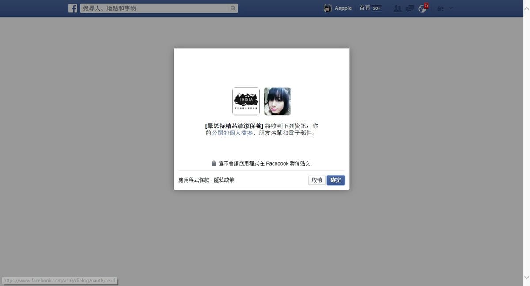The width and height of the screenshot is (530, 286).
Task: Open 應用程式條款 app terms link
Action: pos(194,180)
